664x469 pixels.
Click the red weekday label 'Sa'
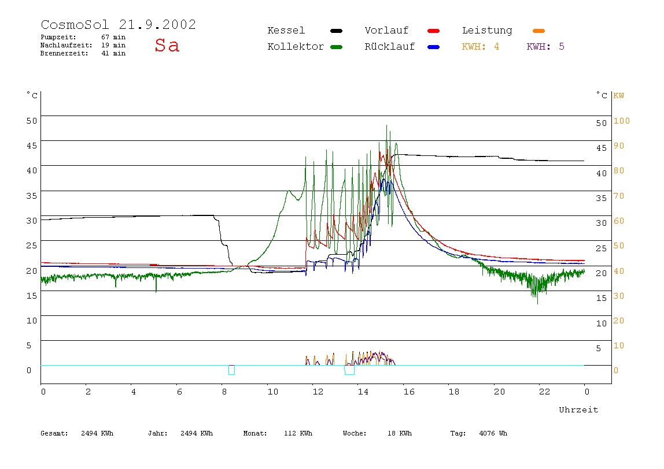167,45
